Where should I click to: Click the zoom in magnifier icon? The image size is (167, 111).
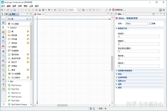[78, 10]
